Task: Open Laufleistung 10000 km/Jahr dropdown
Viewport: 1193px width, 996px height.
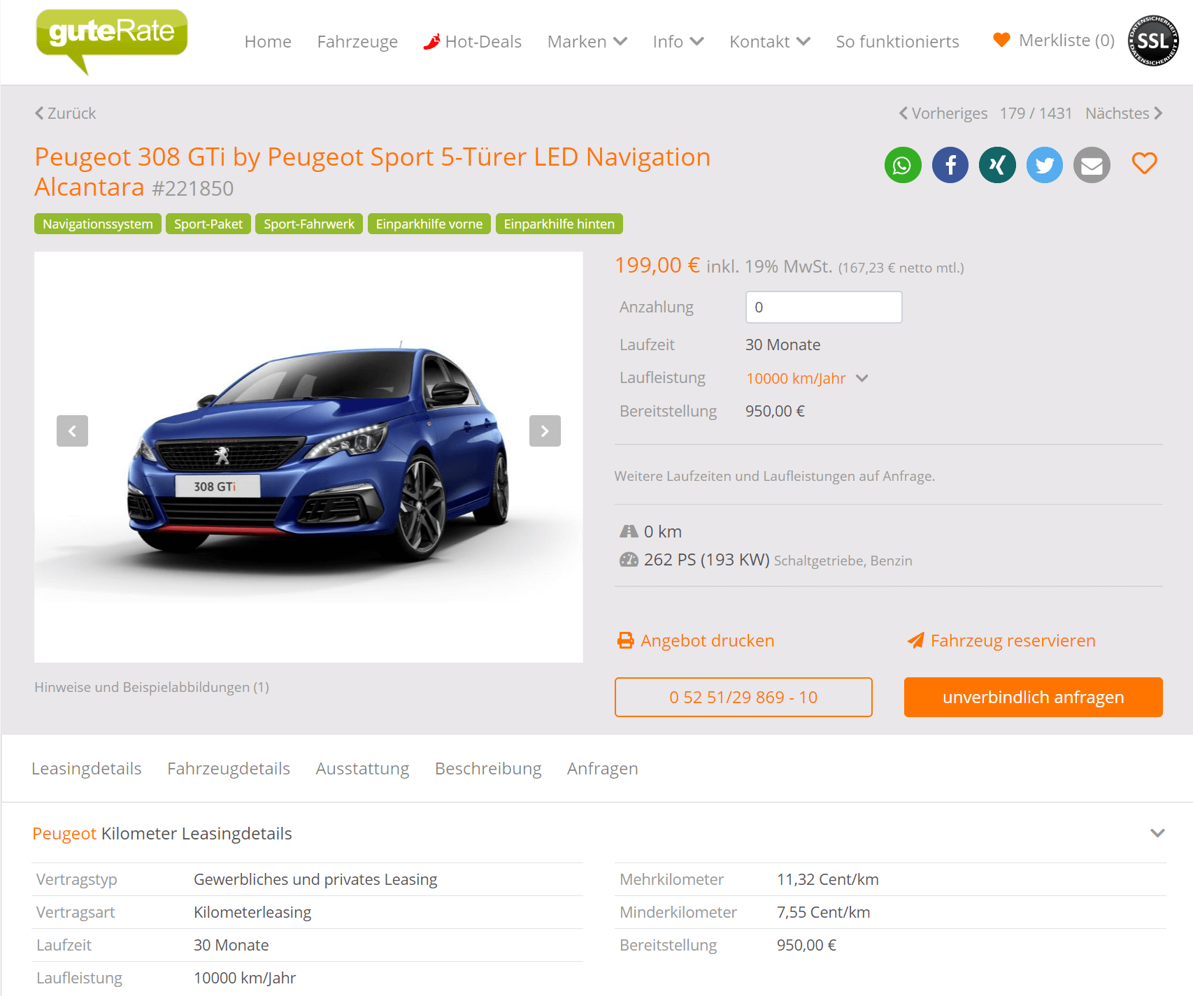Action: click(806, 378)
